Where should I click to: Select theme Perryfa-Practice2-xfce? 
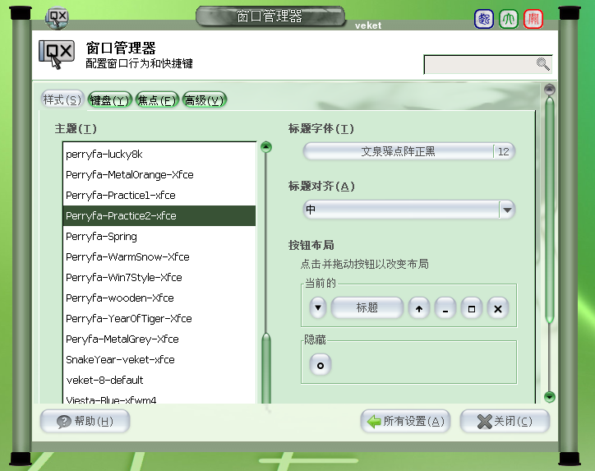(x=159, y=215)
